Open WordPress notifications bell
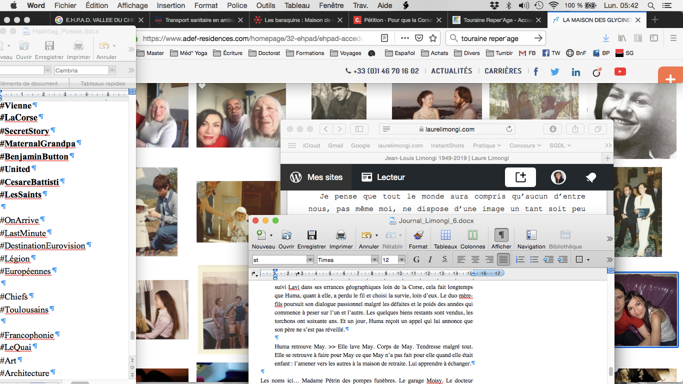683x384 pixels. pos(590,177)
